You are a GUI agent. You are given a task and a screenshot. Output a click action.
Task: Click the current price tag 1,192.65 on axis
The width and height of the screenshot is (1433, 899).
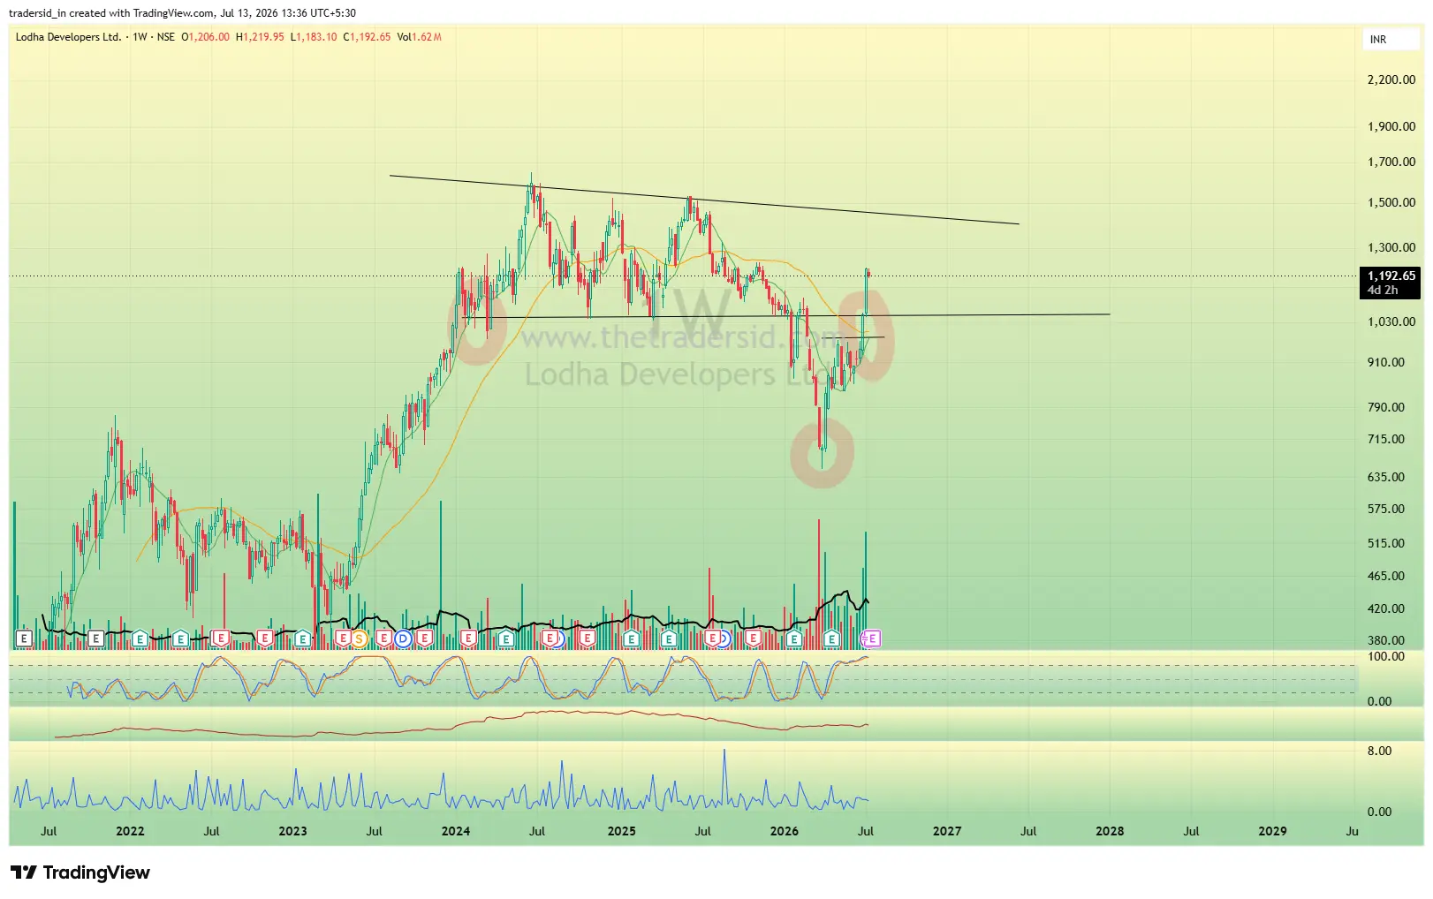click(x=1391, y=276)
